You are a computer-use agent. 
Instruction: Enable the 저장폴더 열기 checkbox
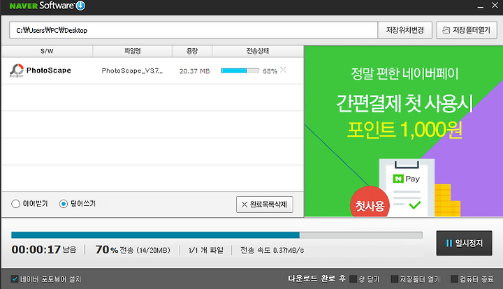pos(395,279)
